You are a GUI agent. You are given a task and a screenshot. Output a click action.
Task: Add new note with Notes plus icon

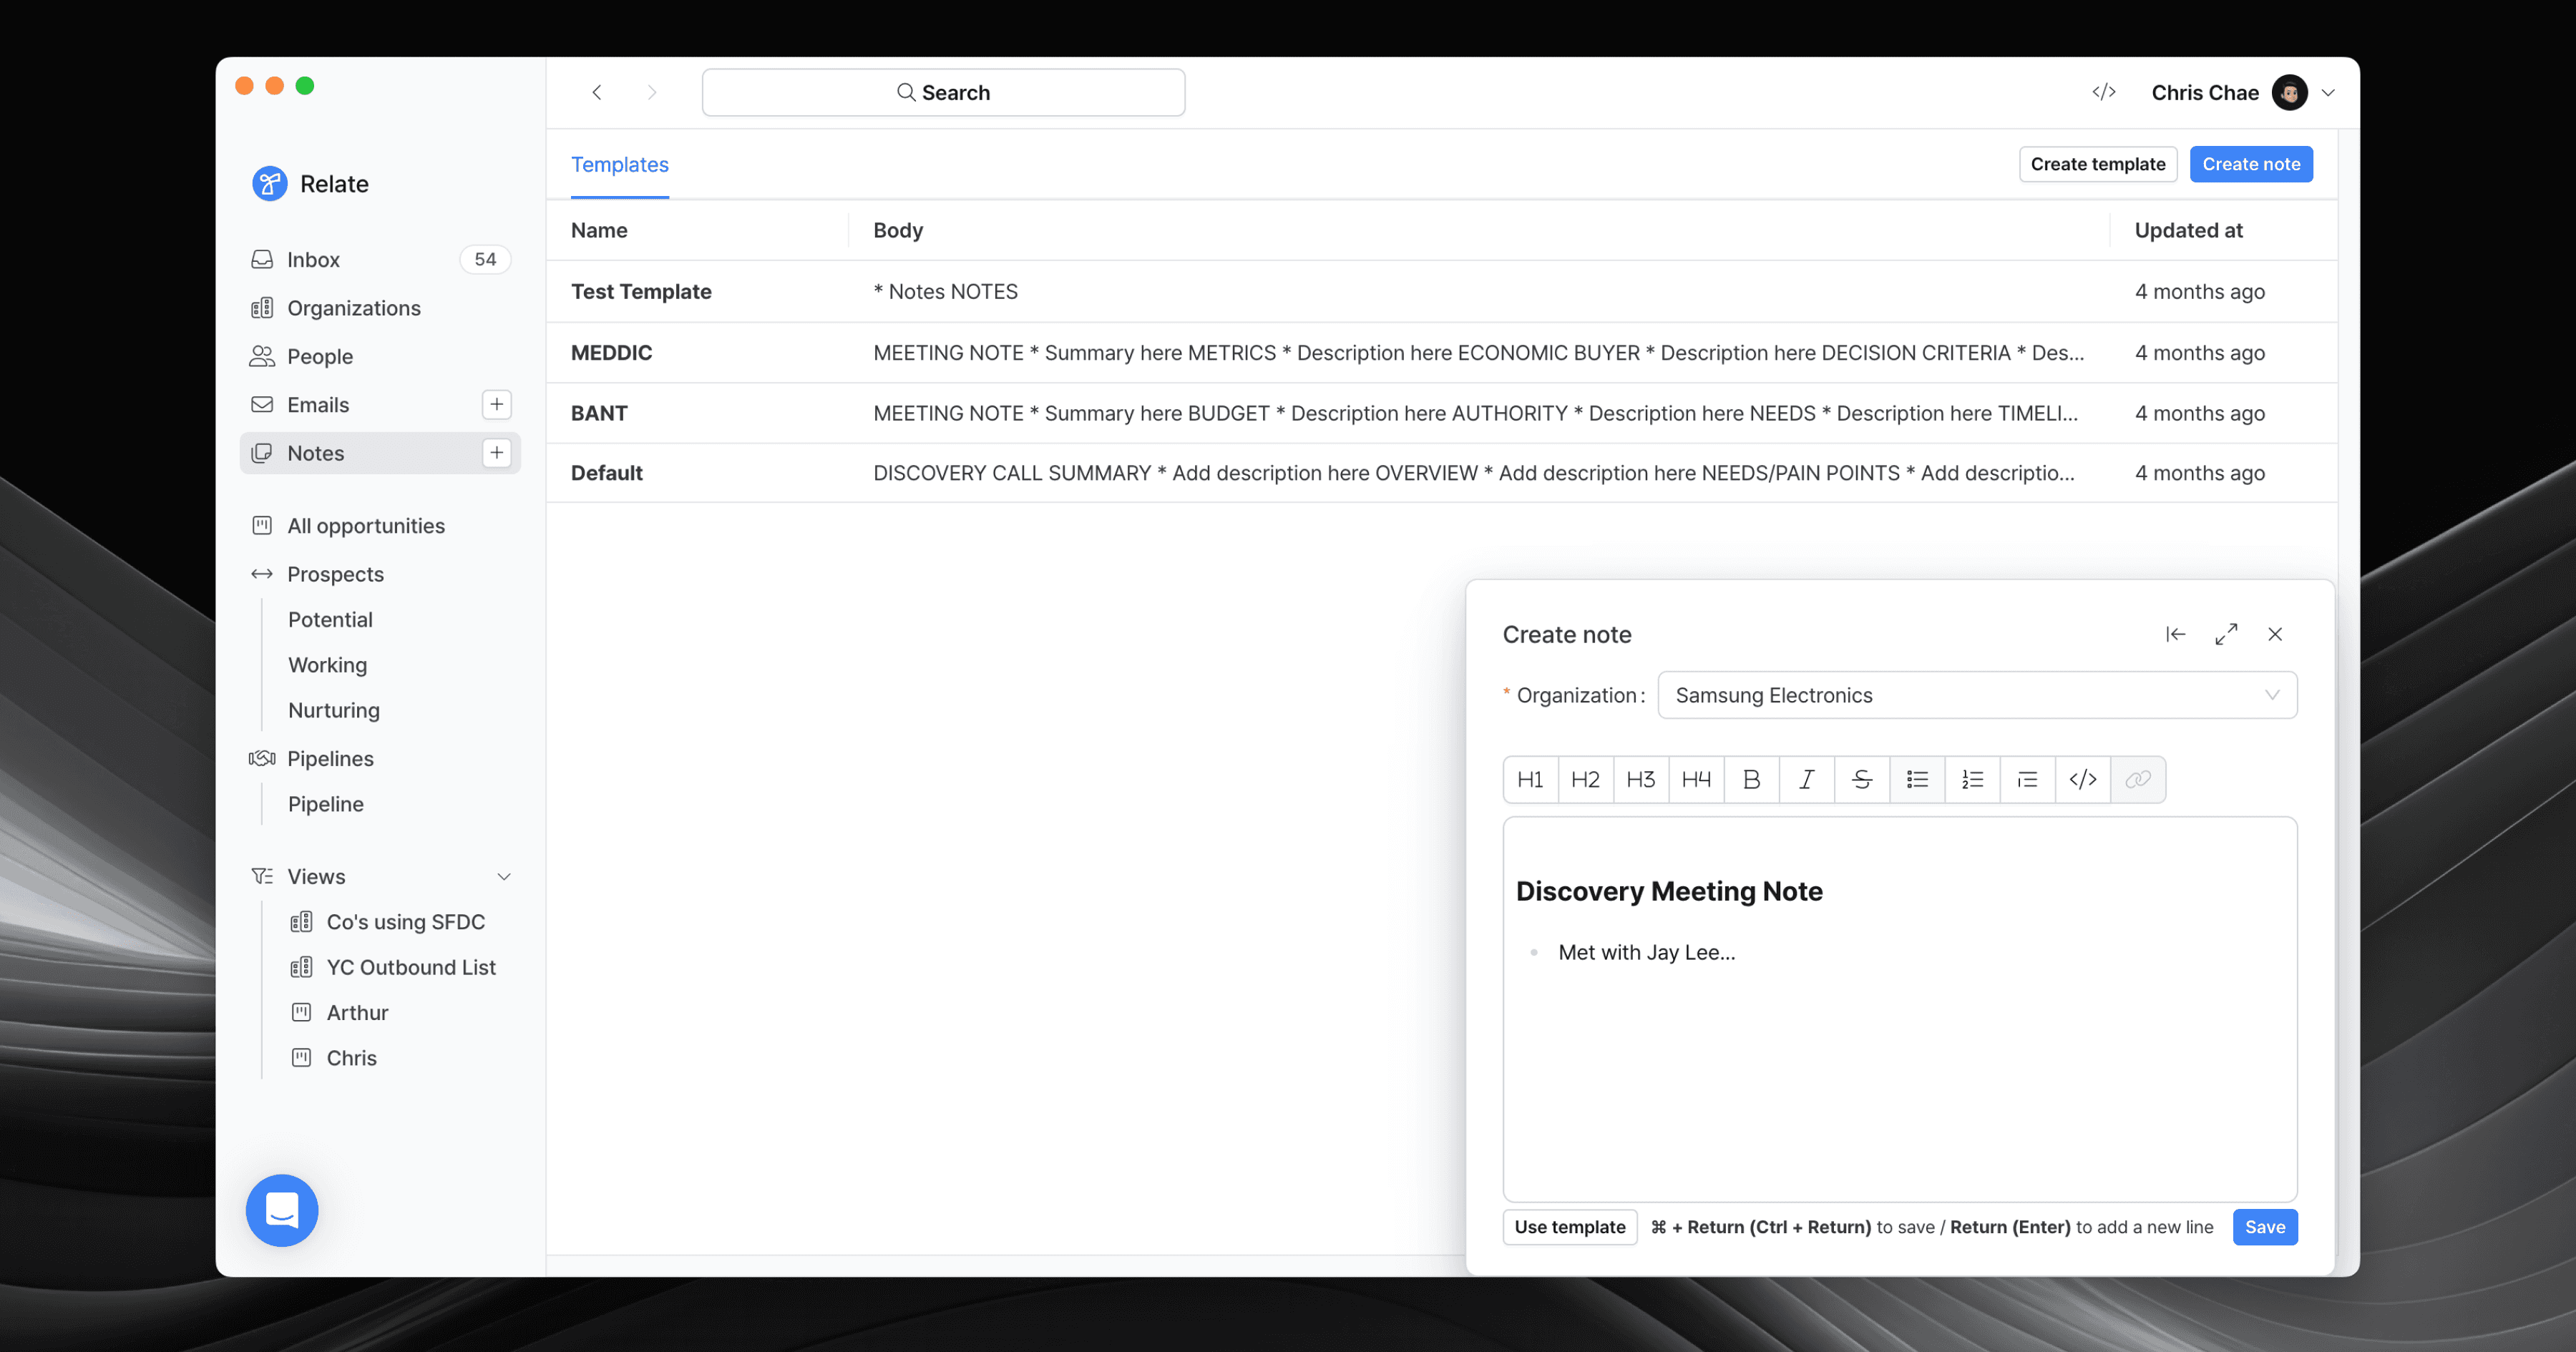pyautogui.click(x=497, y=453)
